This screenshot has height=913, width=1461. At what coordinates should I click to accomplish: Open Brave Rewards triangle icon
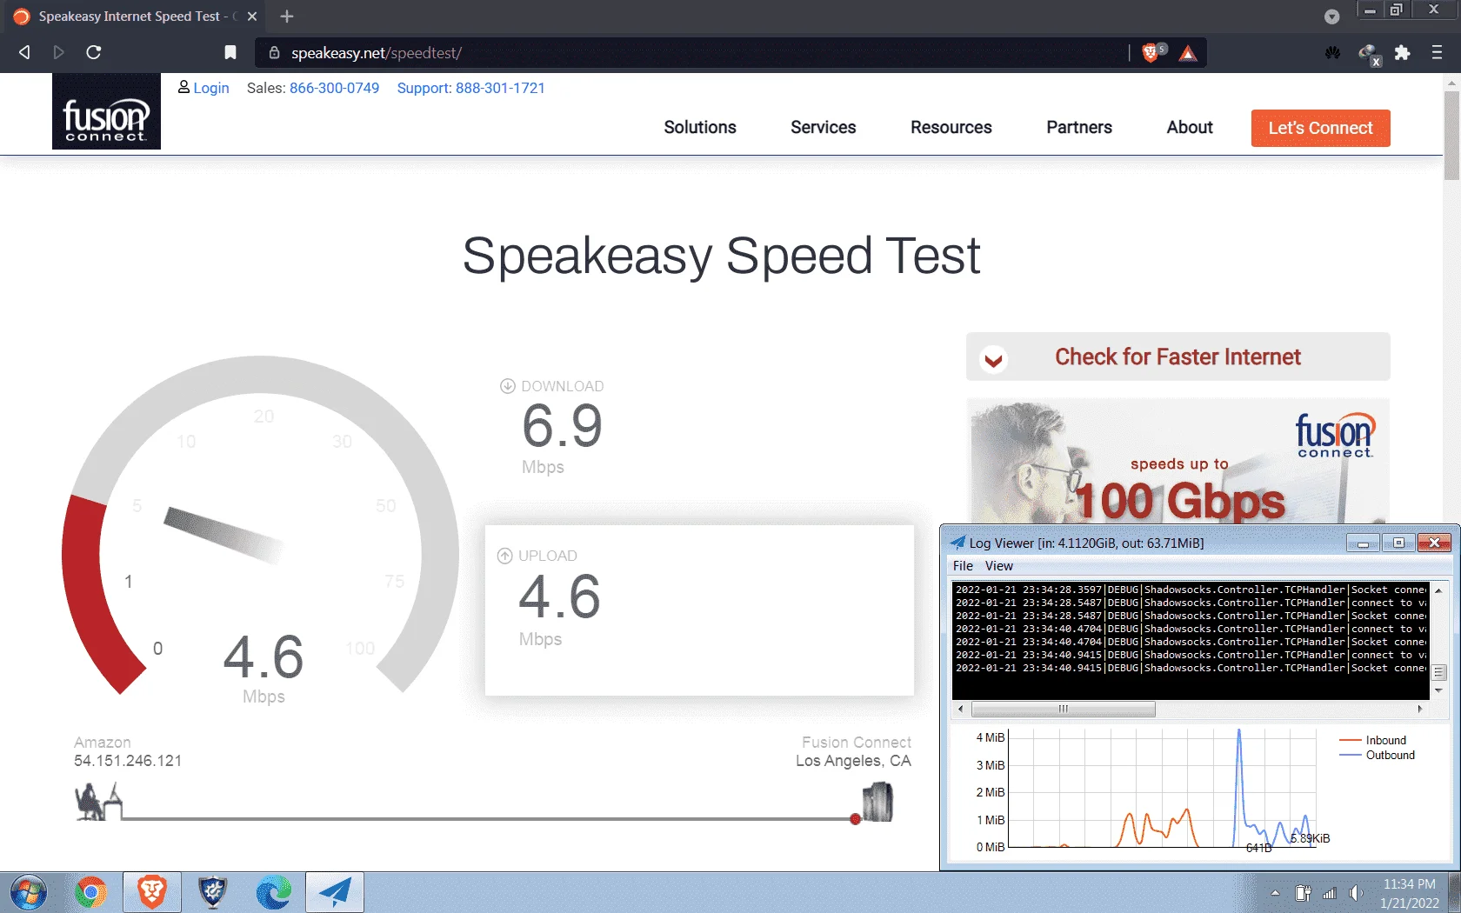(x=1188, y=53)
